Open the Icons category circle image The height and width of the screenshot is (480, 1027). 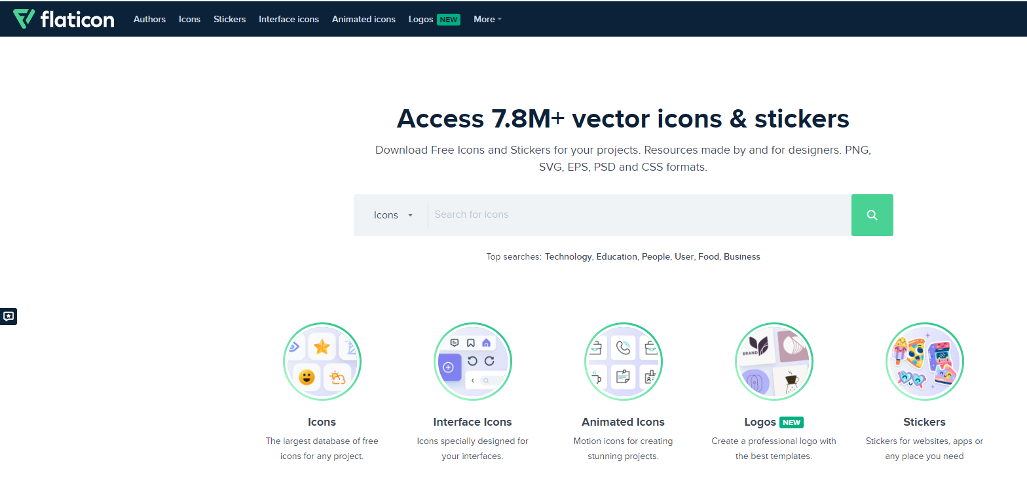(322, 362)
